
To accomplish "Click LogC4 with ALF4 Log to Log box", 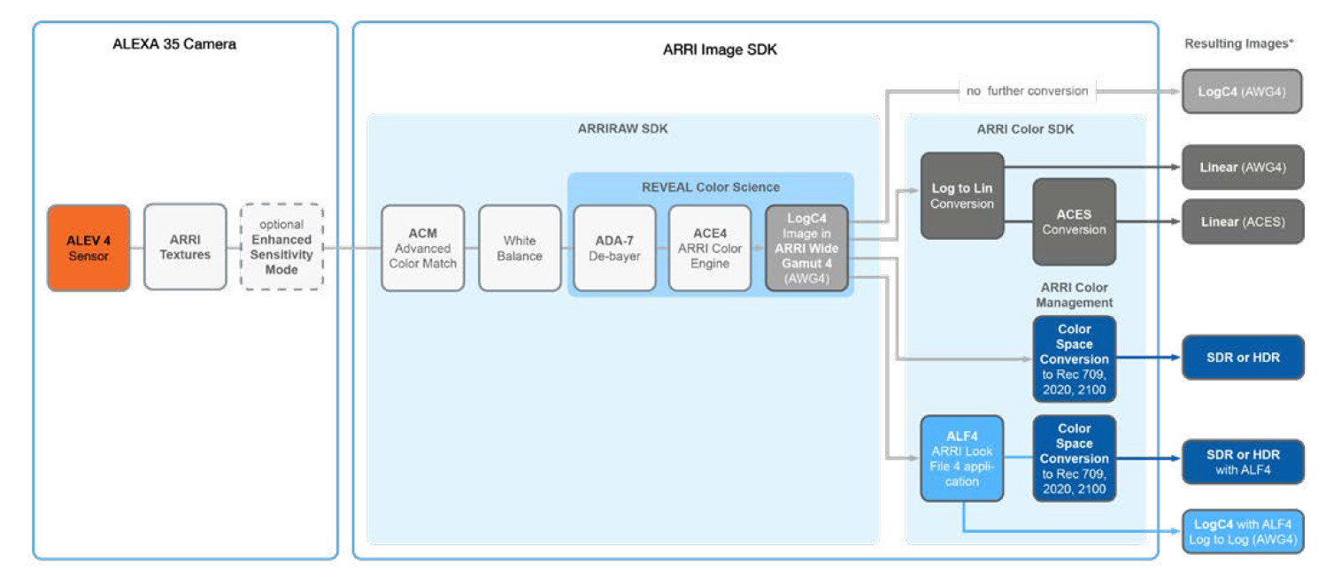I will [x=1243, y=531].
